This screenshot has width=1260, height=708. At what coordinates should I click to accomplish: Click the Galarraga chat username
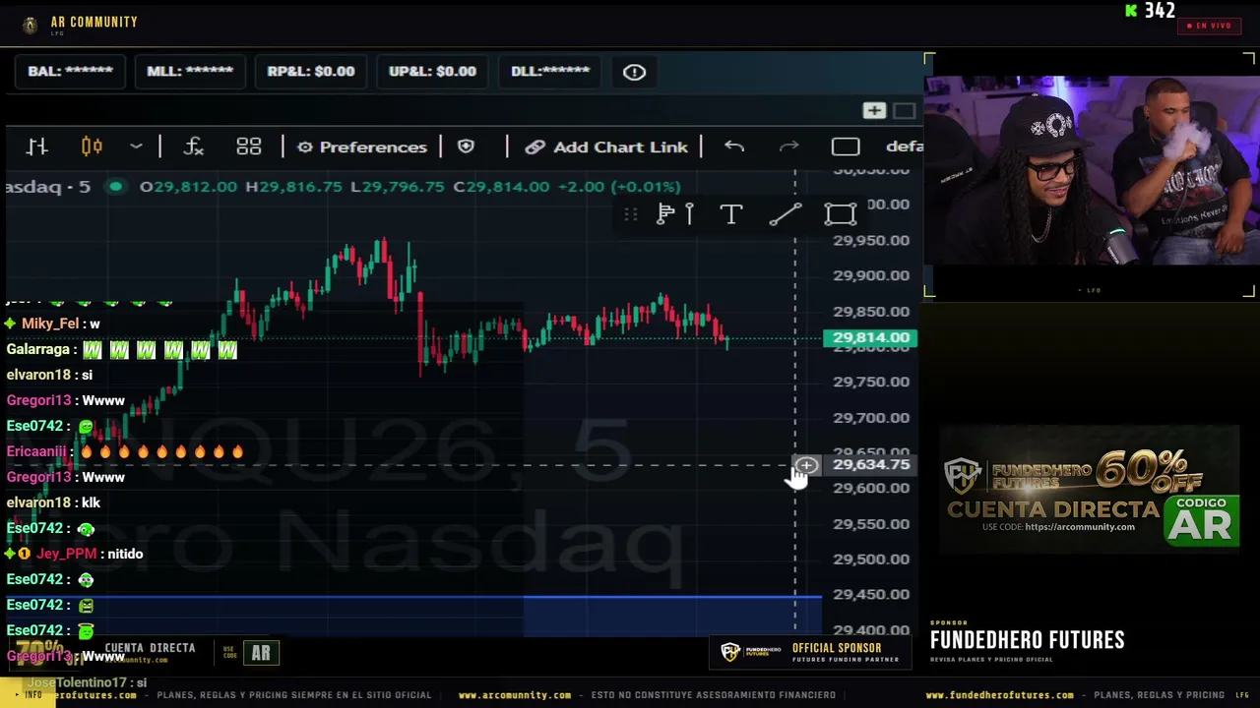coord(38,349)
